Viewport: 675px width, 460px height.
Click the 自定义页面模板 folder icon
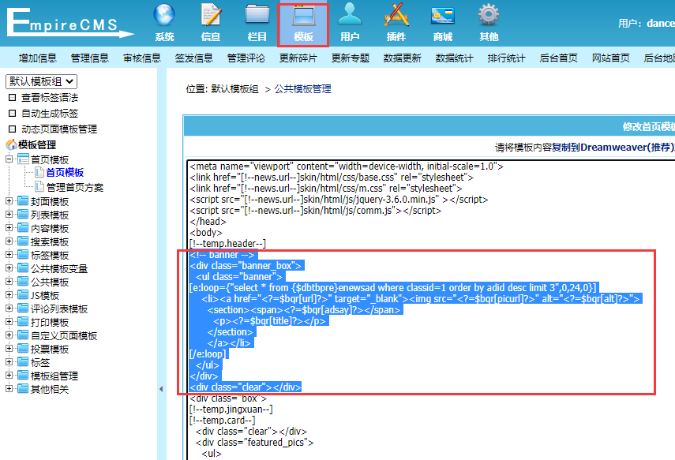[x=23, y=335]
